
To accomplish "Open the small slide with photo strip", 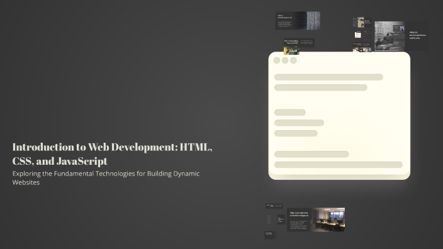I will (362, 47).
